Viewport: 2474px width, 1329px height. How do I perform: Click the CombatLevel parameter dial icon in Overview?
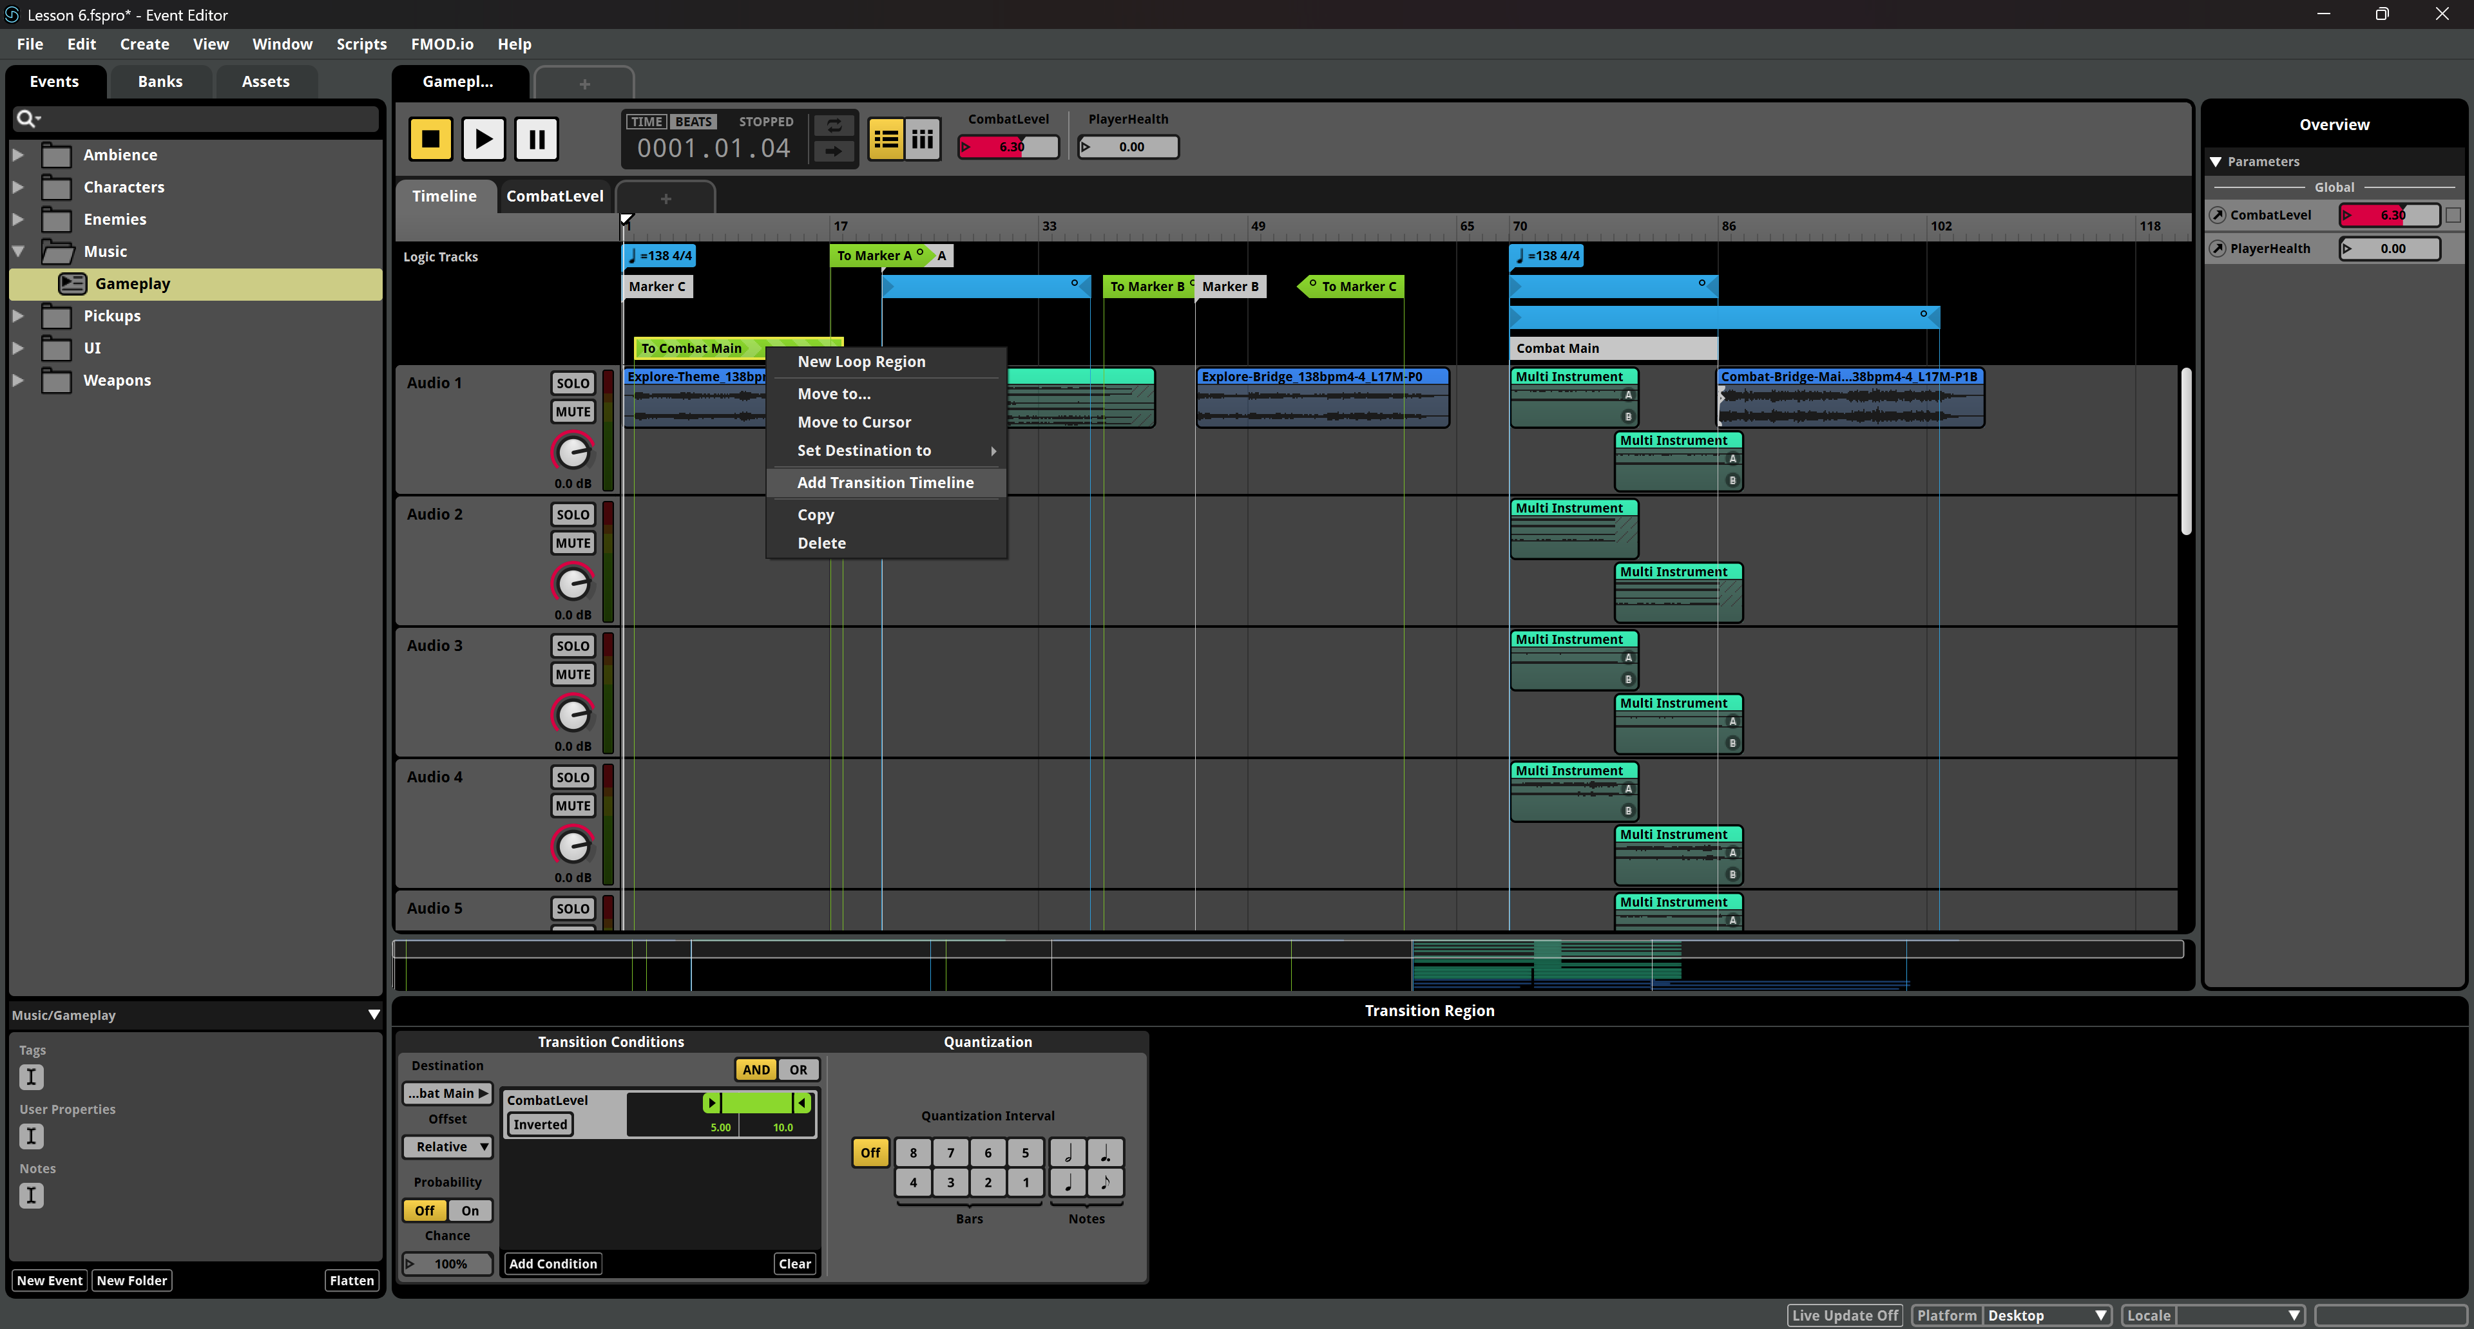[x=2218, y=215]
